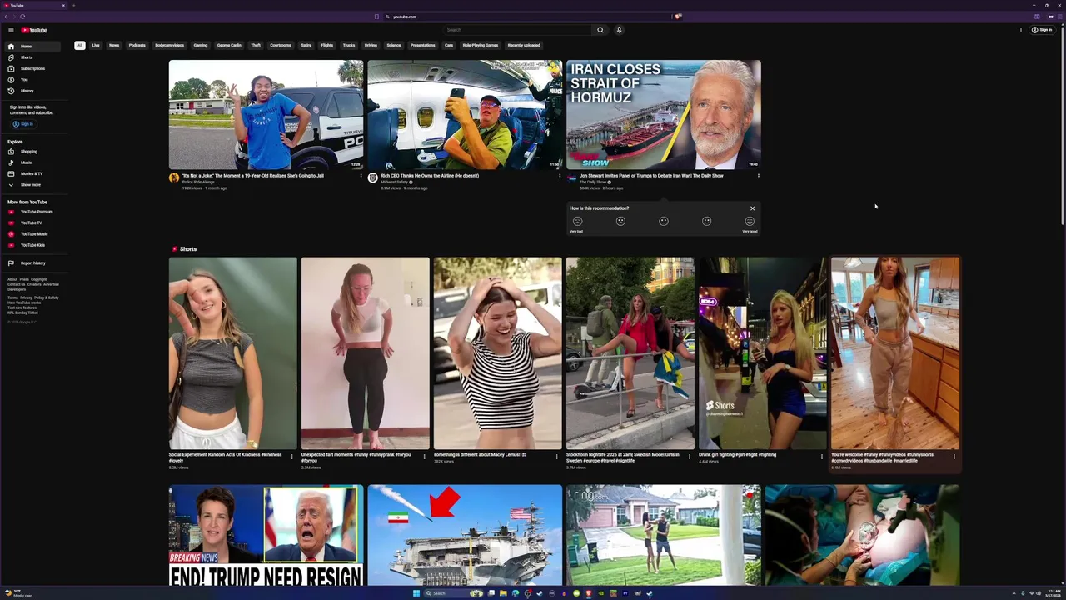Image resolution: width=1066 pixels, height=600 pixels.
Task: Open How YouTube works footer link
Action: [x=24, y=302]
